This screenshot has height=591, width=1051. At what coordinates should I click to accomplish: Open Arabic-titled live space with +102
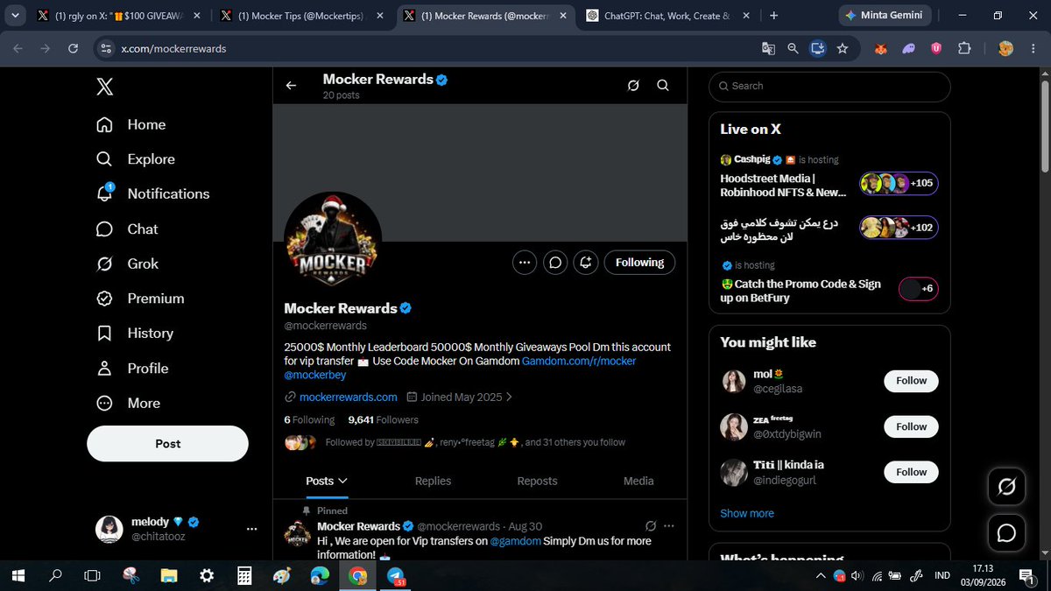(x=829, y=228)
